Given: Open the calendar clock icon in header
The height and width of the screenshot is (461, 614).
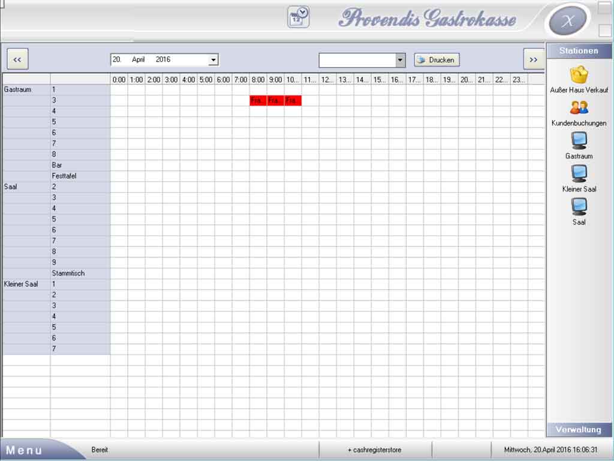Looking at the screenshot, I should pos(299,17).
